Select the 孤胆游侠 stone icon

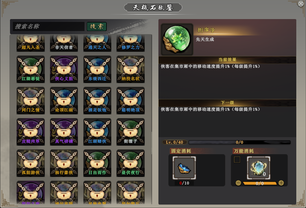[x=31, y=163]
